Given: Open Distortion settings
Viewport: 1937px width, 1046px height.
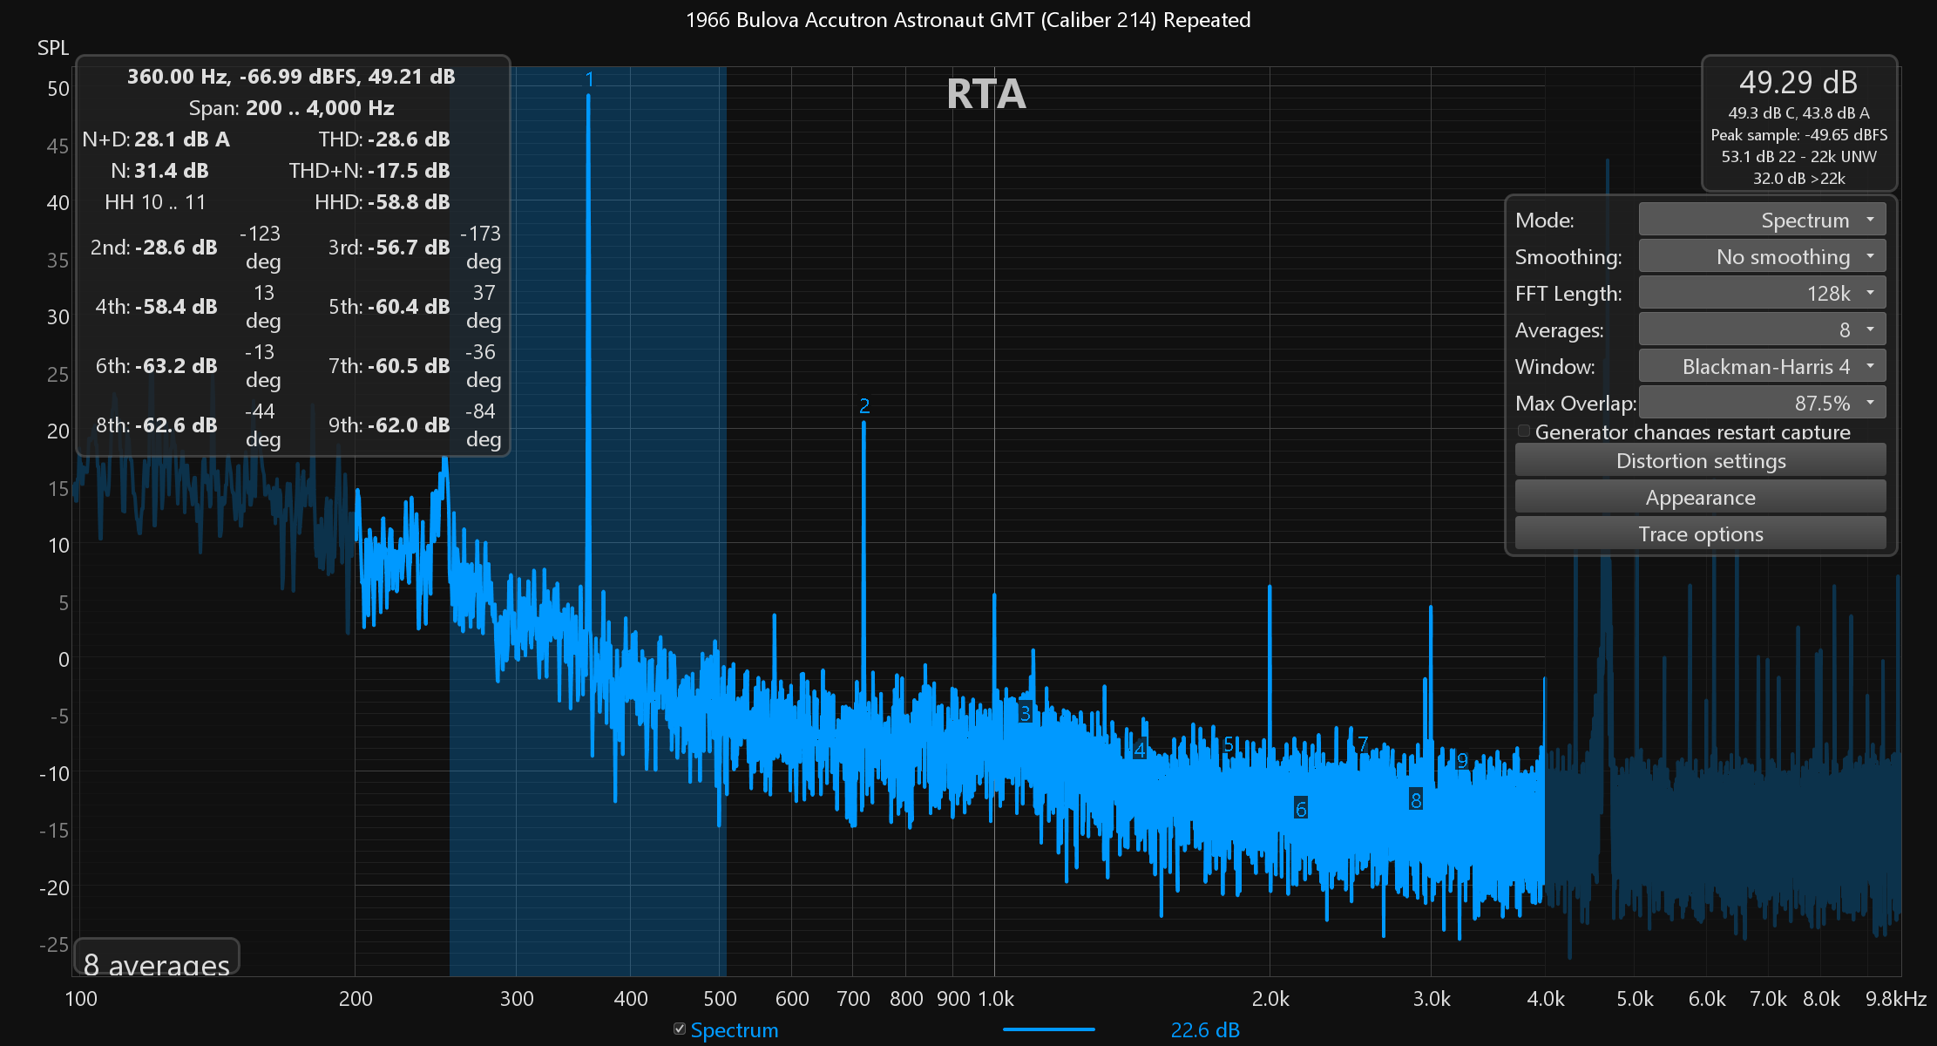Looking at the screenshot, I should [x=1700, y=460].
